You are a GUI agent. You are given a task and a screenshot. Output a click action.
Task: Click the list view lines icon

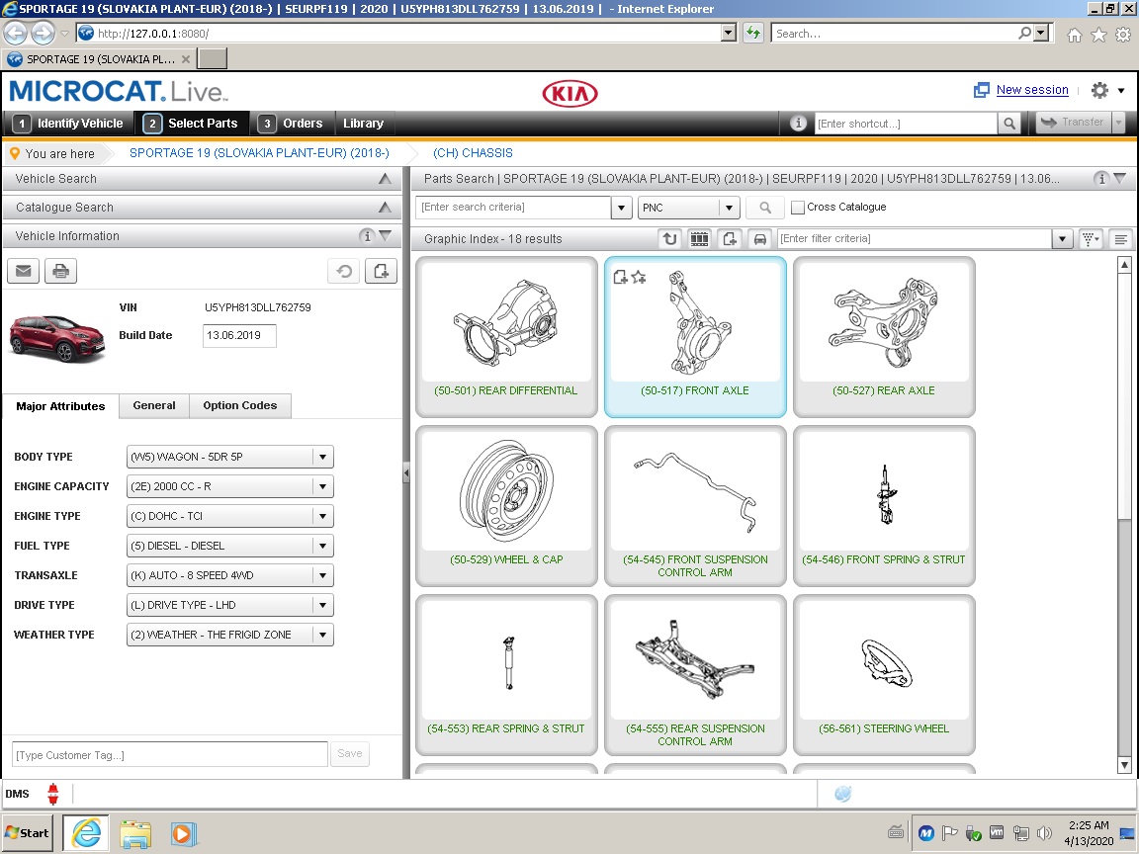click(x=1121, y=239)
